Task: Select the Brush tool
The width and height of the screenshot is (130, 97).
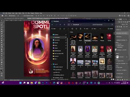Action: [x=2, y=38]
